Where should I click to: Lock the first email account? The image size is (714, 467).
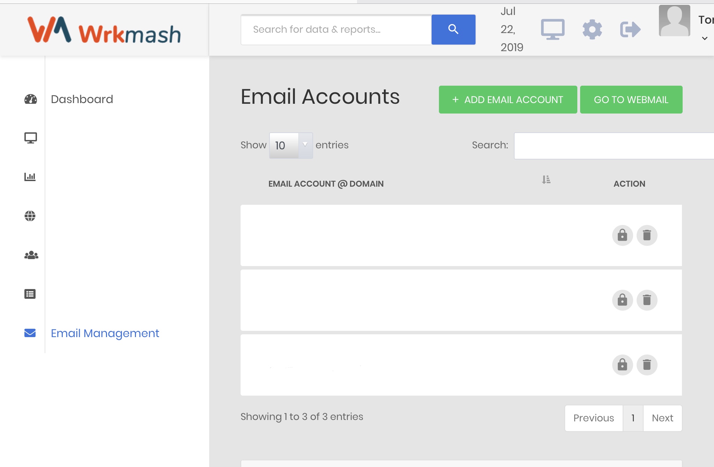click(x=623, y=235)
